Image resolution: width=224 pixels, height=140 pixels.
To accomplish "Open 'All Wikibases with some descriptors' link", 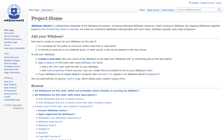I will tap(66, 95).
